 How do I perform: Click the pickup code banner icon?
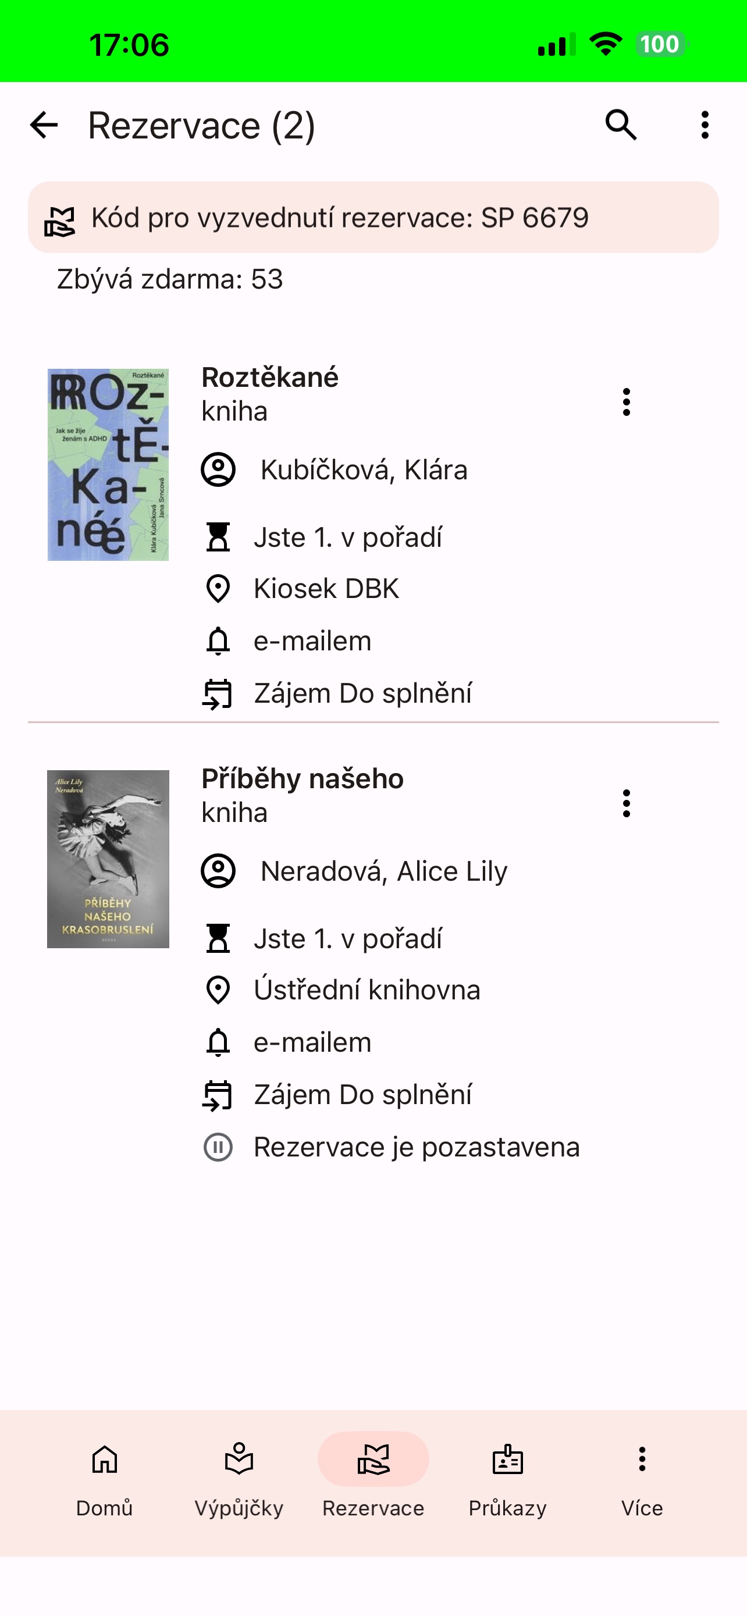pos(59,221)
